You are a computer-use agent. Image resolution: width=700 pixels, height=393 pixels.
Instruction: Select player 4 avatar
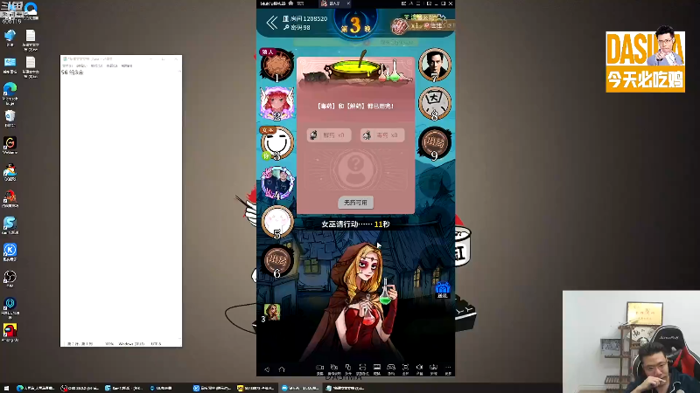coord(277,183)
